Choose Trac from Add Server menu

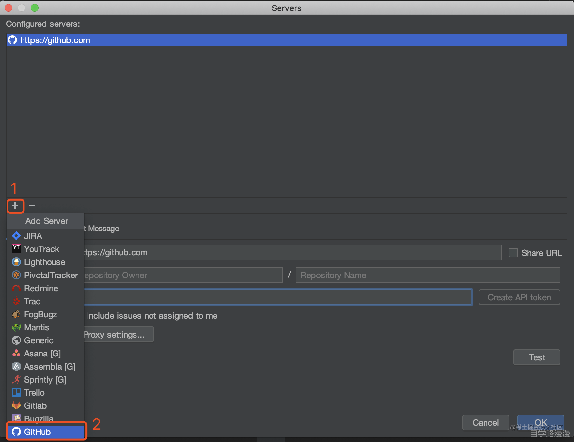[x=45, y=301]
